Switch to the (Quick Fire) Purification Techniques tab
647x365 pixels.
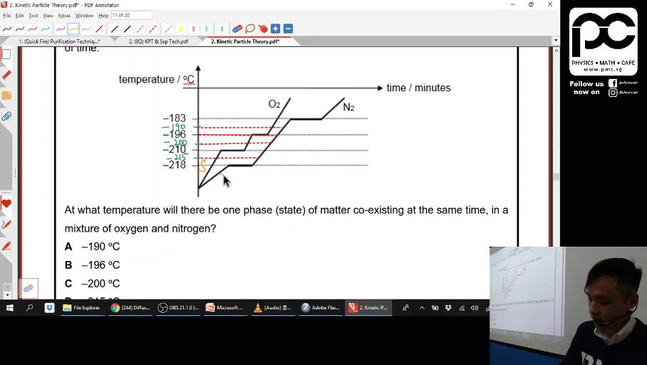point(59,41)
